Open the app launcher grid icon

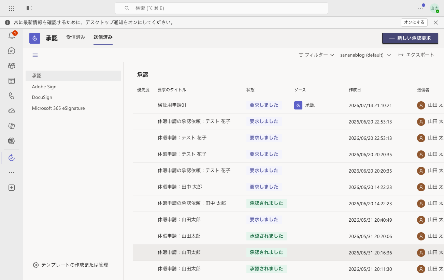click(x=12, y=8)
